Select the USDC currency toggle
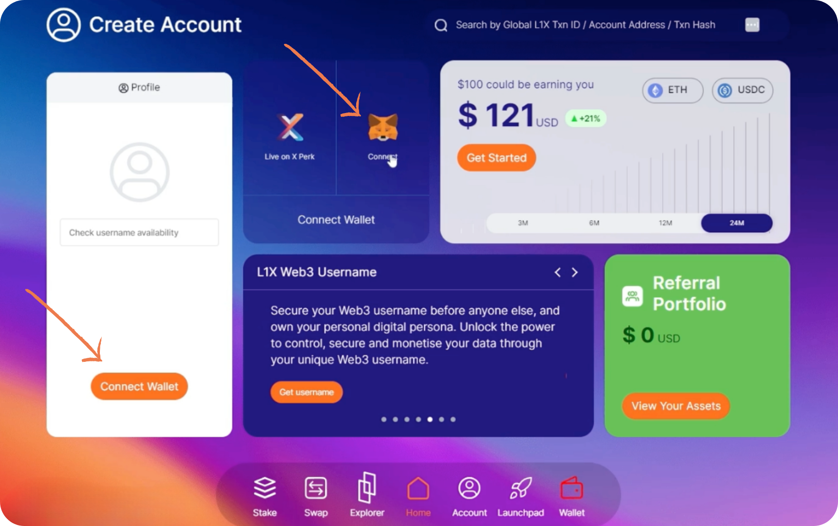 [743, 90]
